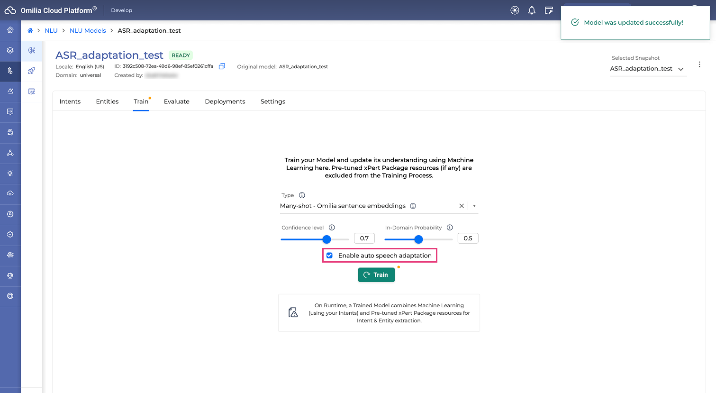This screenshot has height=393, width=716.
Task: Copy the model ID with copy icon
Action: pyautogui.click(x=222, y=66)
